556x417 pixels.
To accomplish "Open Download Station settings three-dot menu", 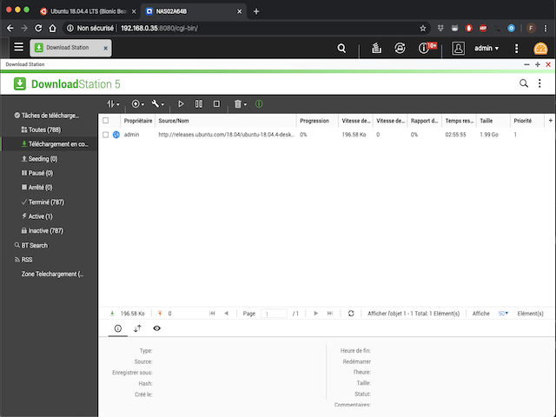I will [x=539, y=83].
